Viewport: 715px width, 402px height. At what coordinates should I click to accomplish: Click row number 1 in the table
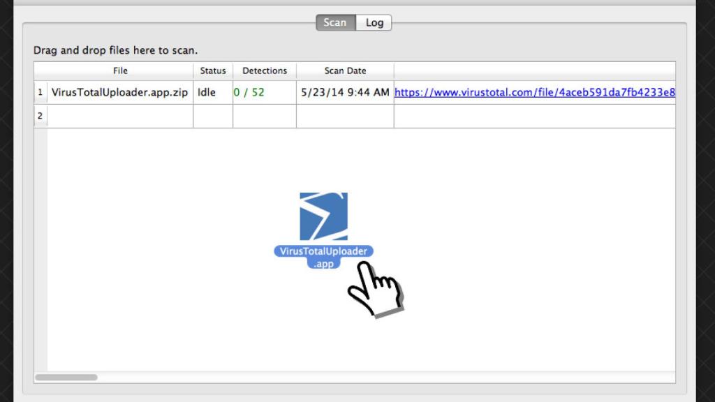pyautogui.click(x=40, y=92)
